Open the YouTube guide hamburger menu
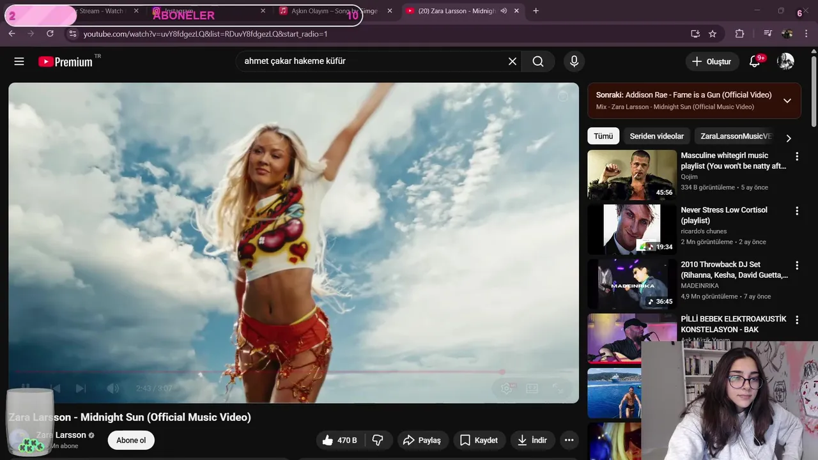The image size is (818, 460). tap(19, 61)
